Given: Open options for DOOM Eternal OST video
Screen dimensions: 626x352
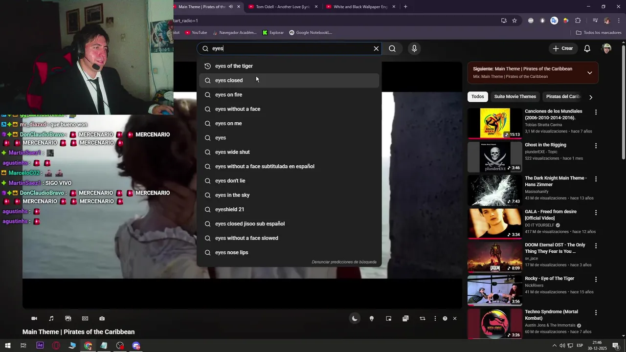Looking at the screenshot, I should 596,245.
